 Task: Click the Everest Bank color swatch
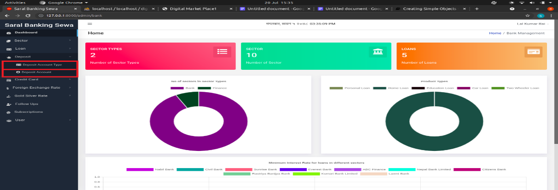coord(293,169)
